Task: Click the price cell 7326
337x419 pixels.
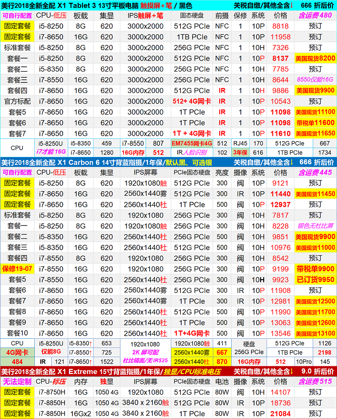Action: click(x=280, y=48)
